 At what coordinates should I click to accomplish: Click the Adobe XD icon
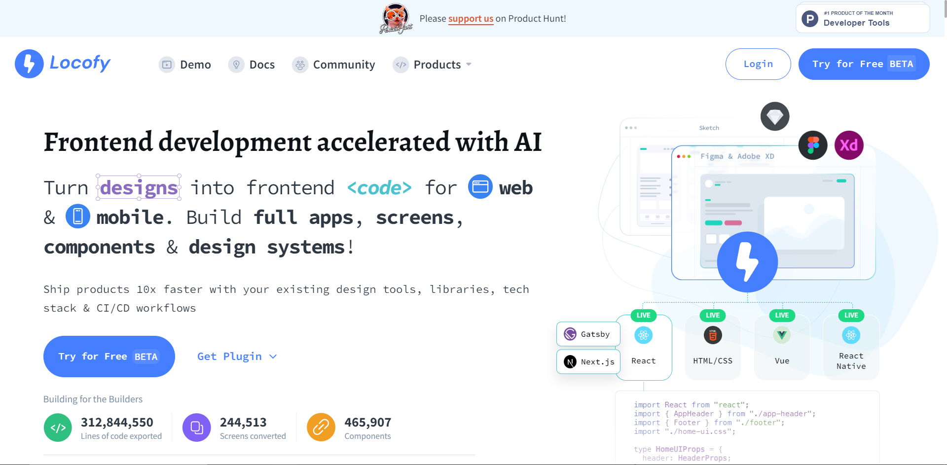[x=849, y=145]
